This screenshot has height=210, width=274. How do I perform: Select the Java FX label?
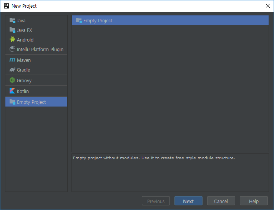click(x=24, y=30)
